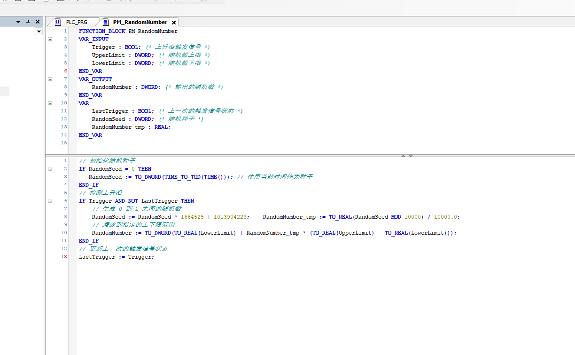Click the 'RandomNumber := TO_DWORD(...)' scaling line

click(x=274, y=233)
